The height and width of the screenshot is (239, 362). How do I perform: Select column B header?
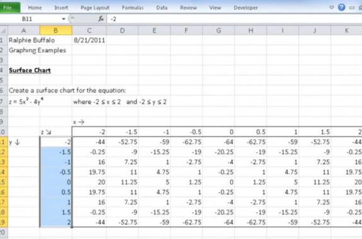coord(55,30)
